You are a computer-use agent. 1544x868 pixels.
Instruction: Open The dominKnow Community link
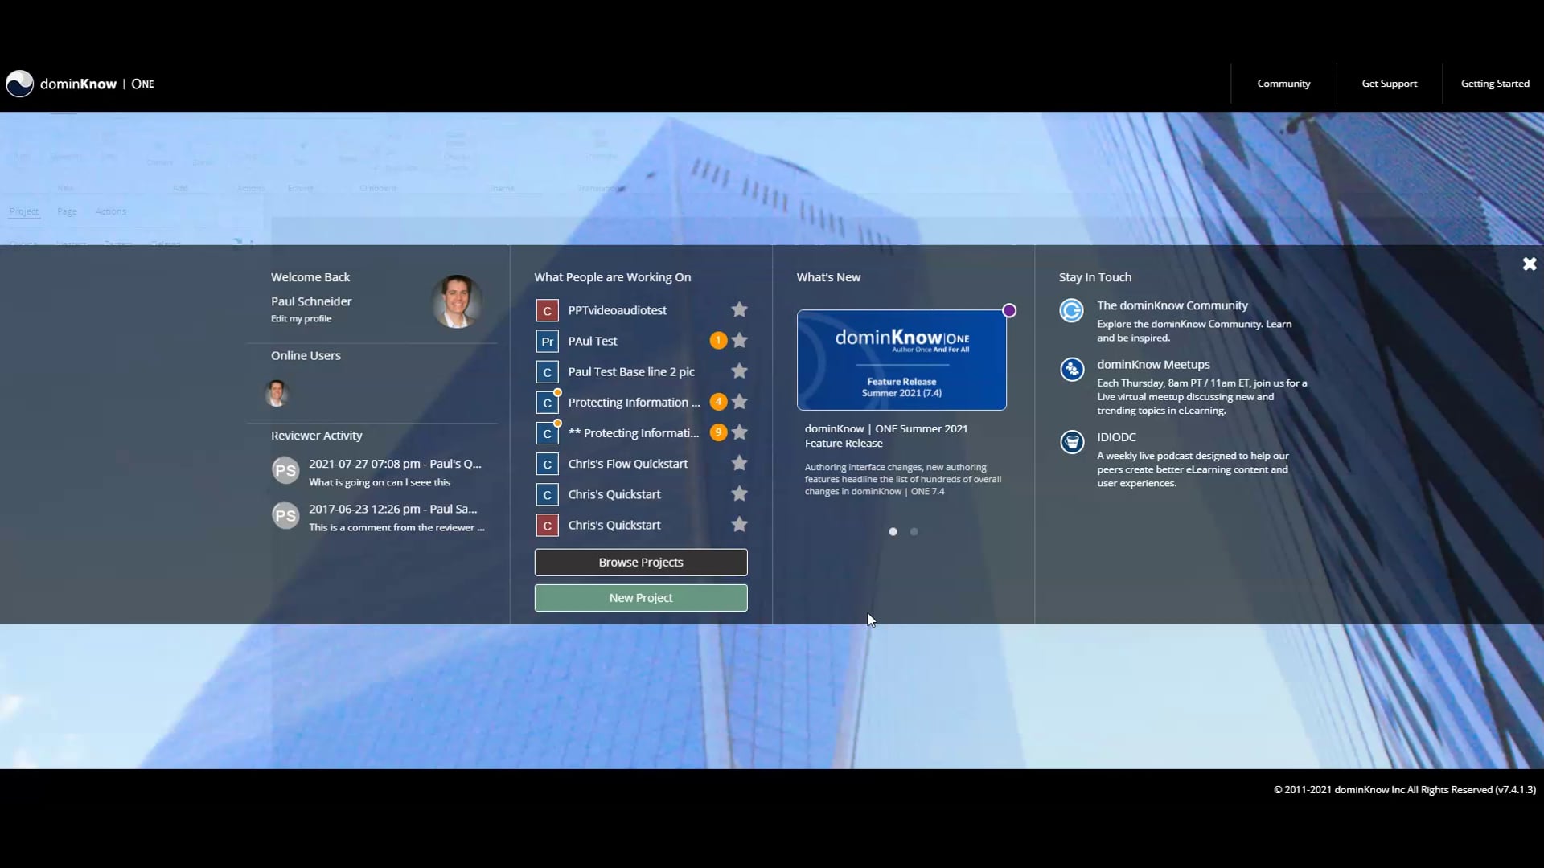[1172, 305]
